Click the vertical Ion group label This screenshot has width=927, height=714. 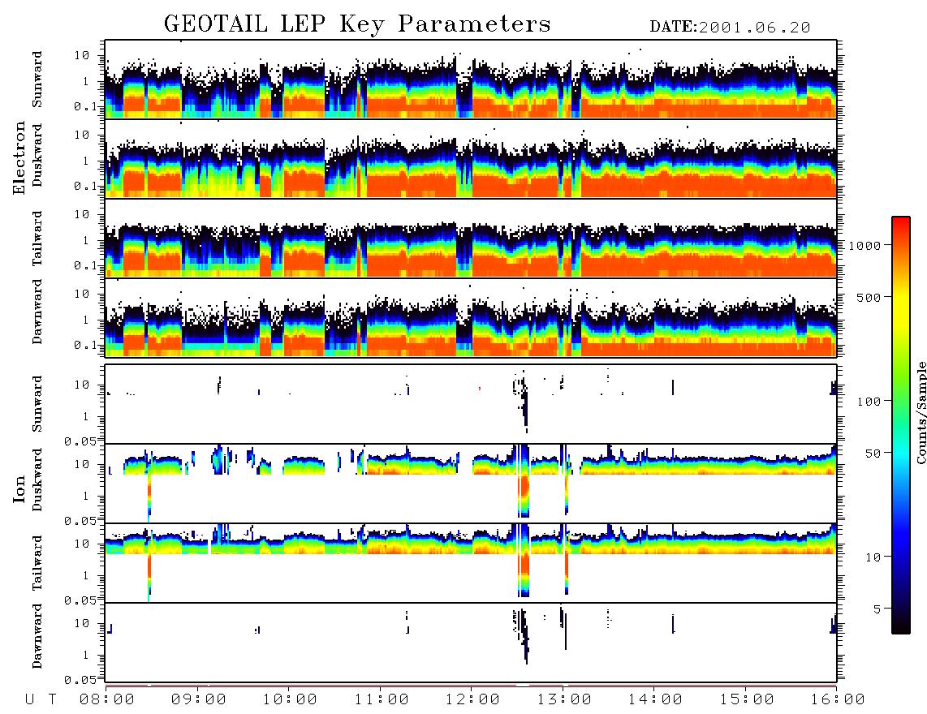pos(19,488)
